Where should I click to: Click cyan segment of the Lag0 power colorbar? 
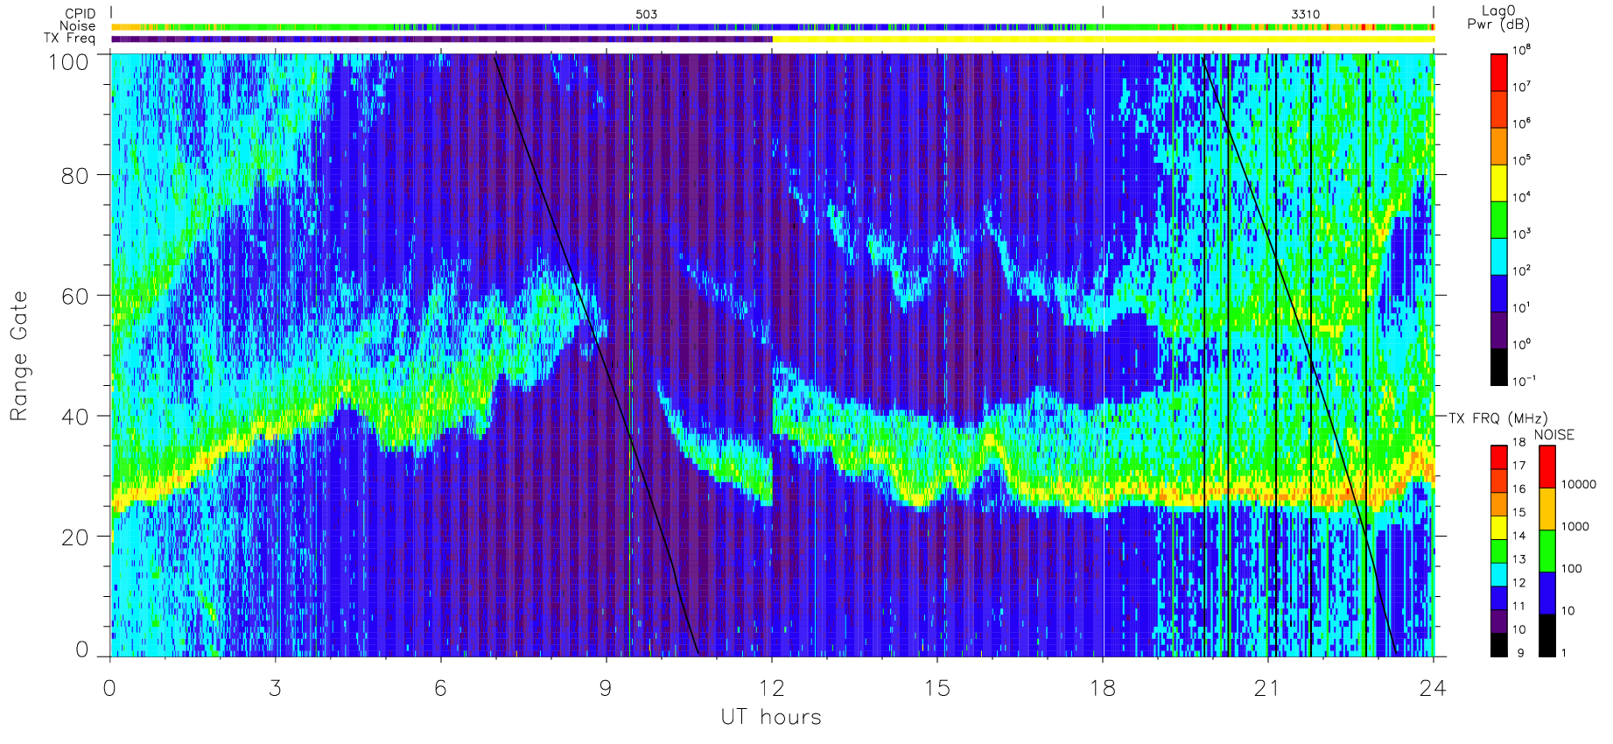point(1498,256)
